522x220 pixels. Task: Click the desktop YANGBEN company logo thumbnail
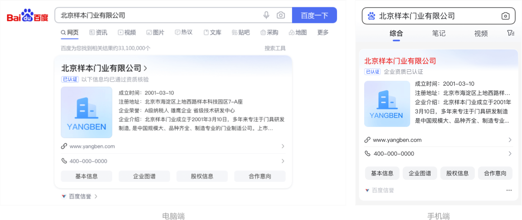[x=86, y=112]
